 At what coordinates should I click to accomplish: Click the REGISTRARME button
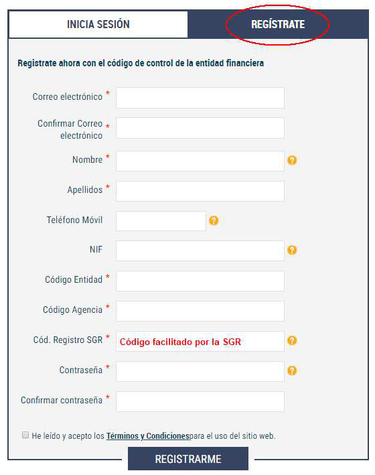pos(188,459)
